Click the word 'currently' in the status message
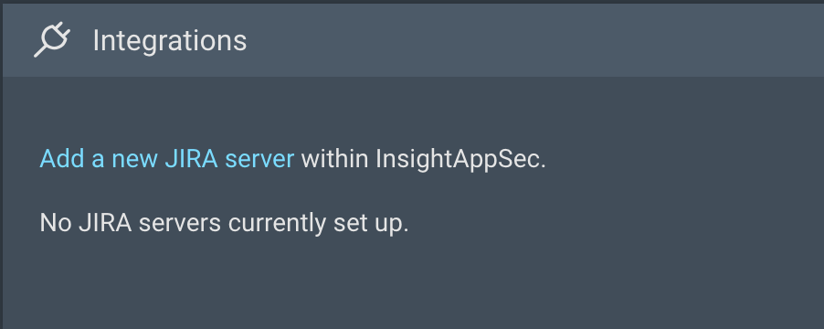 tap(277, 225)
